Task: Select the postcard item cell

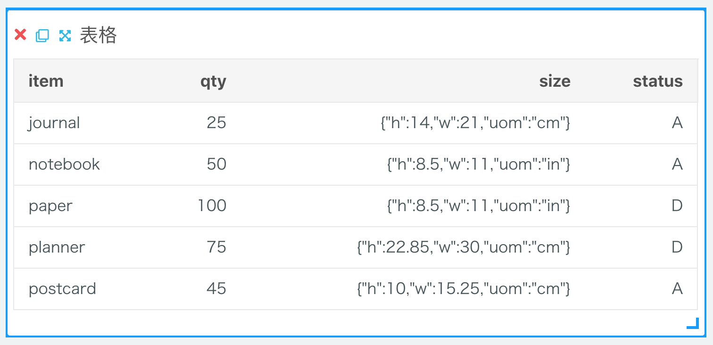Action: pos(62,288)
